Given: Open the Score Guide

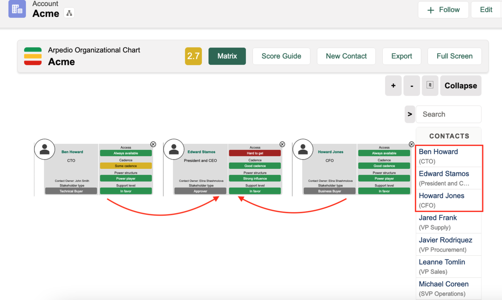Looking at the screenshot, I should 281,56.
